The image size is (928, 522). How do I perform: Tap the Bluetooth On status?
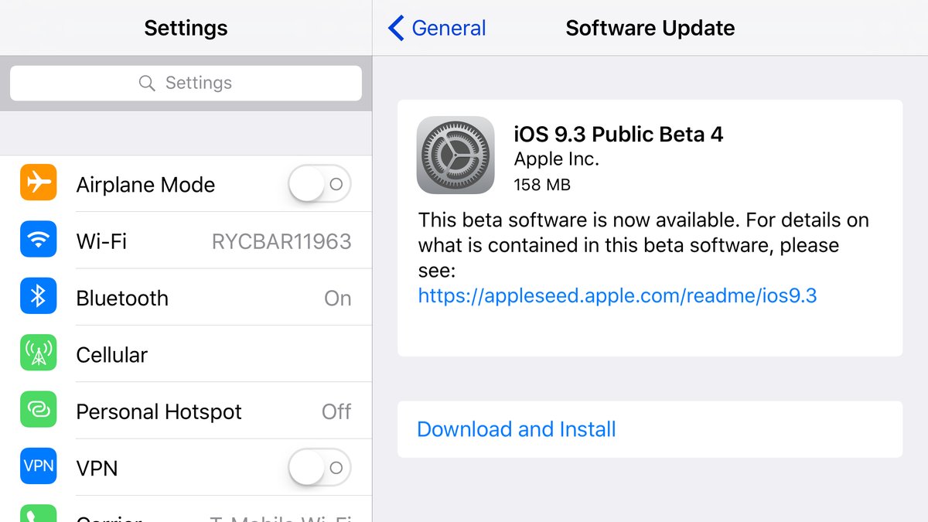[x=338, y=299]
